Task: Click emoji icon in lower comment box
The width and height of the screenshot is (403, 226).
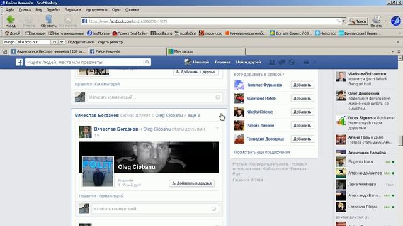Action: (213, 209)
